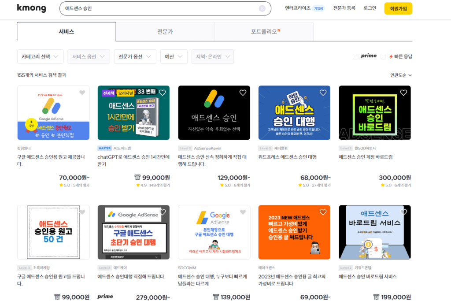
Task: Open title 구글 애드센스 승인용 원고를 드립니다
Action: pos(51,280)
